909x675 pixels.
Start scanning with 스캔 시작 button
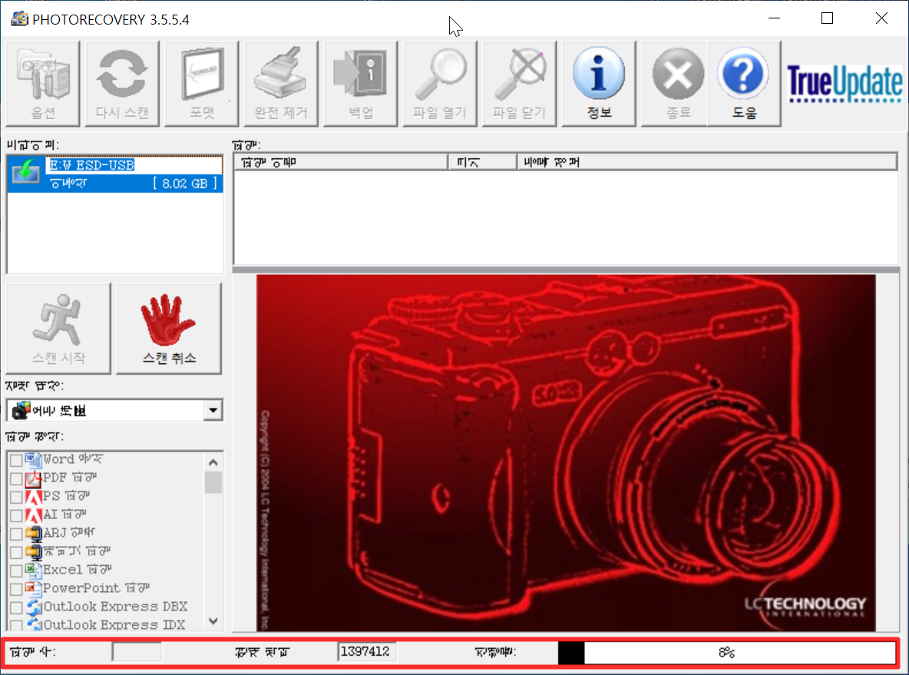point(58,328)
